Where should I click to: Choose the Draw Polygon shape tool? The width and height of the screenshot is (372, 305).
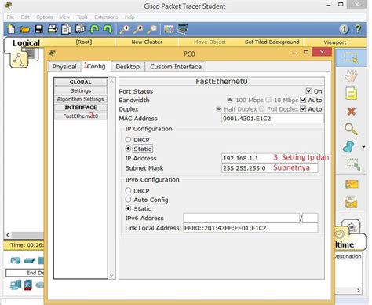coord(349,147)
